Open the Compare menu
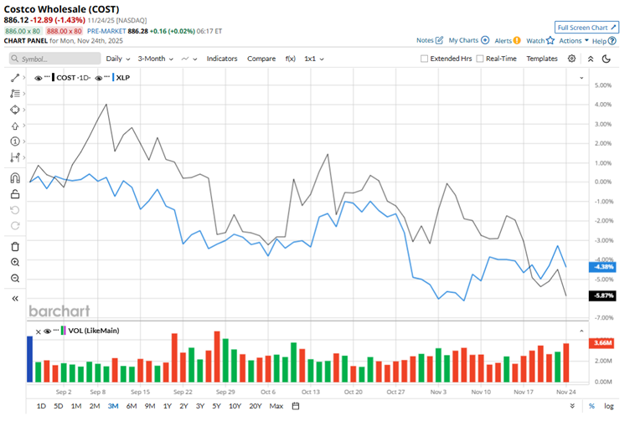The width and height of the screenshot is (630, 421). pyautogui.click(x=261, y=59)
